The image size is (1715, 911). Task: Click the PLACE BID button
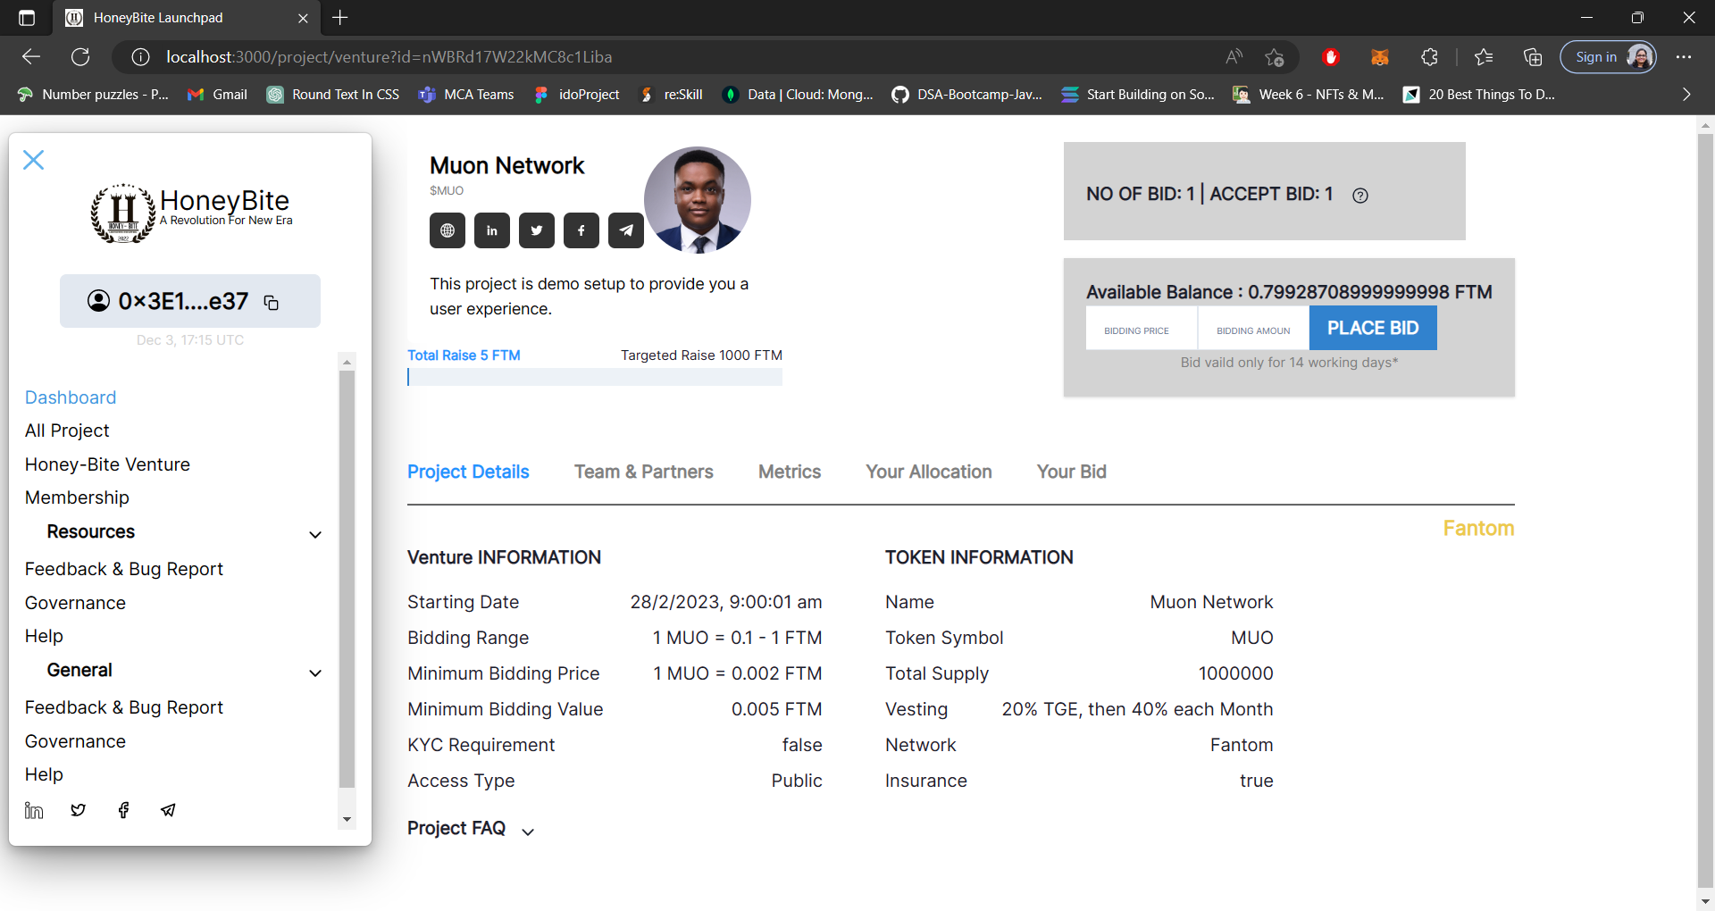click(1373, 328)
